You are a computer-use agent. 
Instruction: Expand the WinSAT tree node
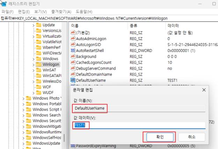pos(34,70)
